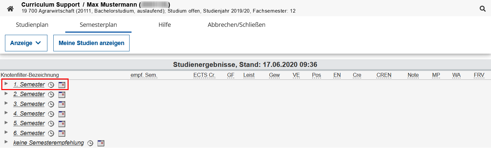491x153 pixels.
Task: Select Abbrechen/Schließen in the menu
Action: [x=236, y=25]
